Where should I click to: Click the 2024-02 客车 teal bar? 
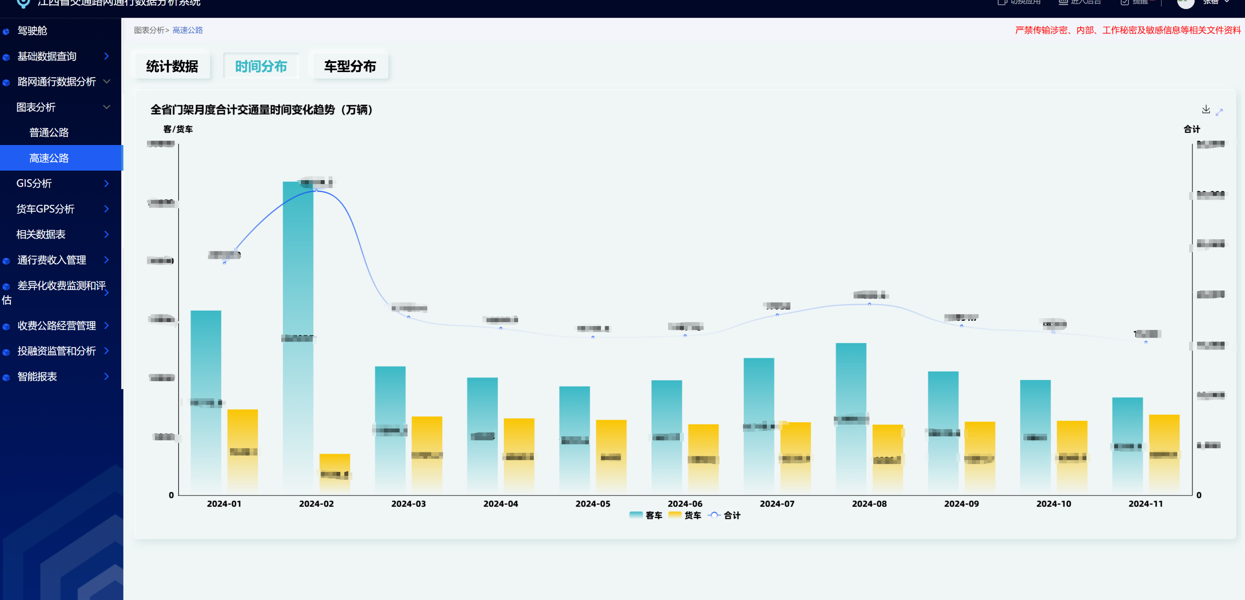coord(298,338)
